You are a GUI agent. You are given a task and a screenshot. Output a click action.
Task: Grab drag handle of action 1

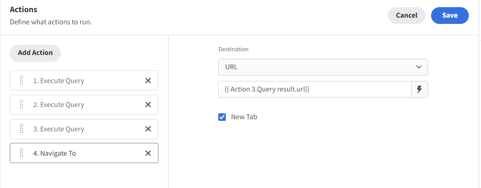[x=21, y=81]
